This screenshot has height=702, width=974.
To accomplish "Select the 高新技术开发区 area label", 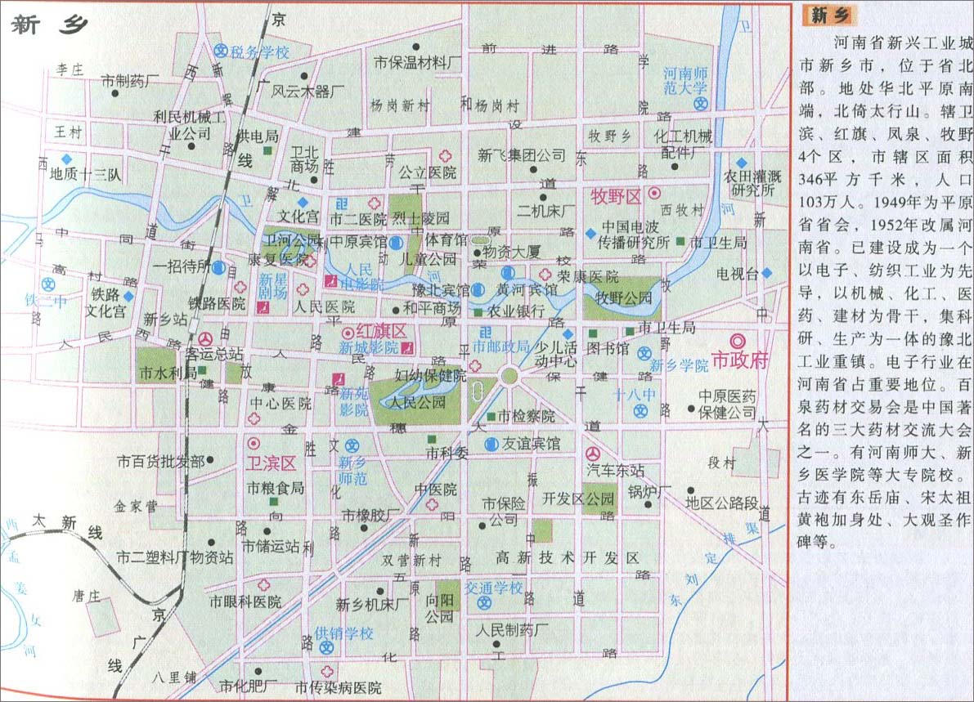I will pos(567,558).
